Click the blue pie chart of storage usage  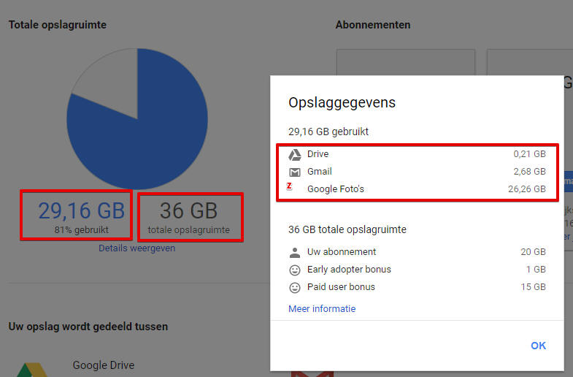pos(137,119)
